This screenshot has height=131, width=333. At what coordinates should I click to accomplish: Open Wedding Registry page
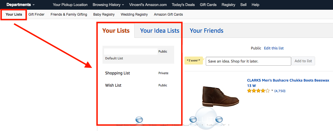point(134,14)
